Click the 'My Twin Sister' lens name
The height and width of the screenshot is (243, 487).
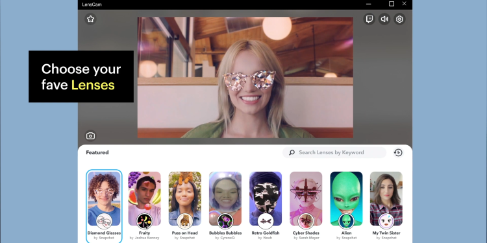[x=386, y=233]
